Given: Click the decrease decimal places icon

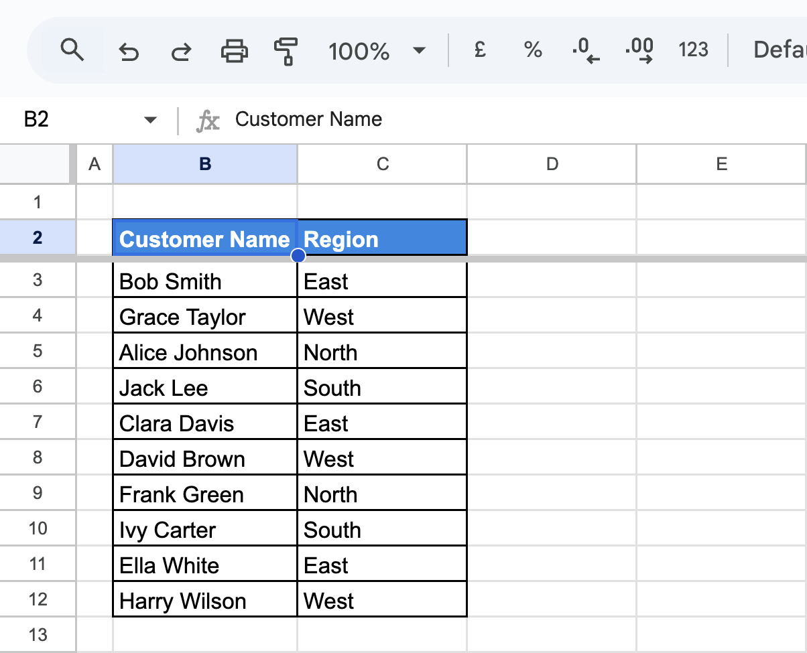Looking at the screenshot, I should pos(586,51).
